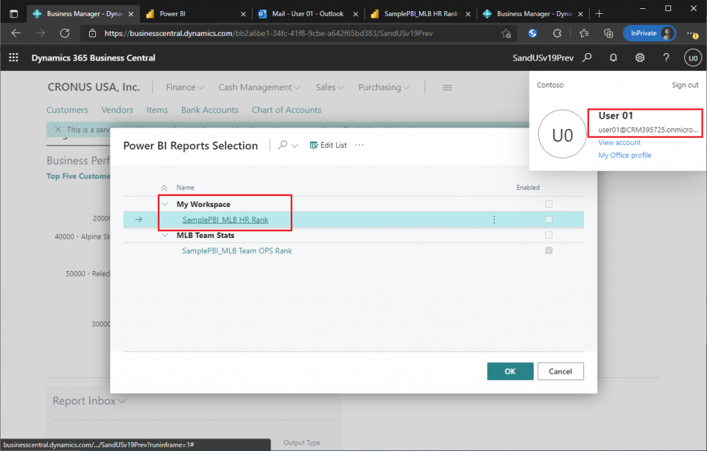
Task: Click the CRONUS USA, Inc. company name
Action: [94, 87]
